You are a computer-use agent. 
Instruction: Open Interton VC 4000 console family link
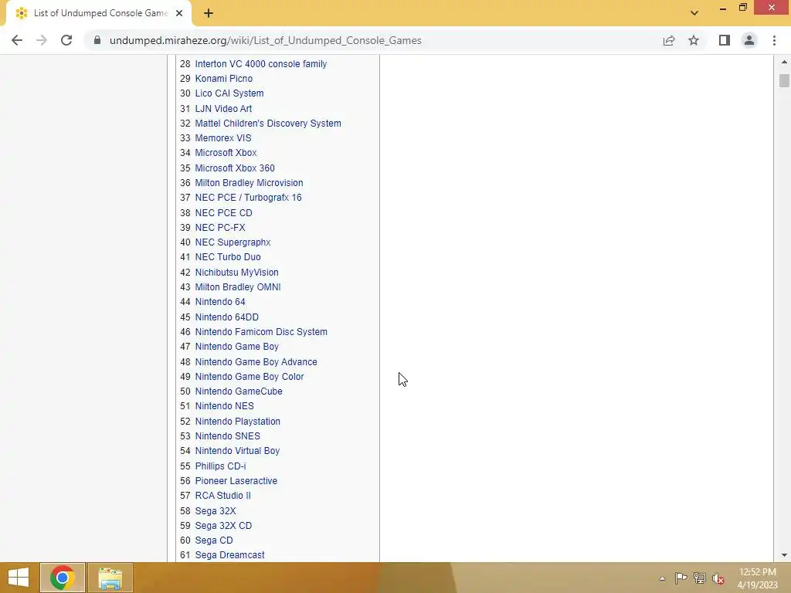click(x=261, y=64)
